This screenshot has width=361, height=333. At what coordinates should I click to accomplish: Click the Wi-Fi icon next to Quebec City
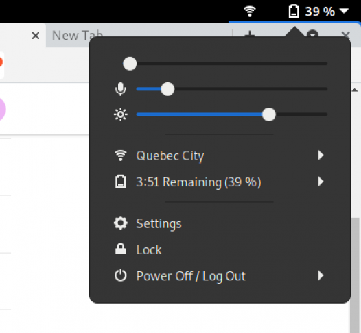(120, 156)
